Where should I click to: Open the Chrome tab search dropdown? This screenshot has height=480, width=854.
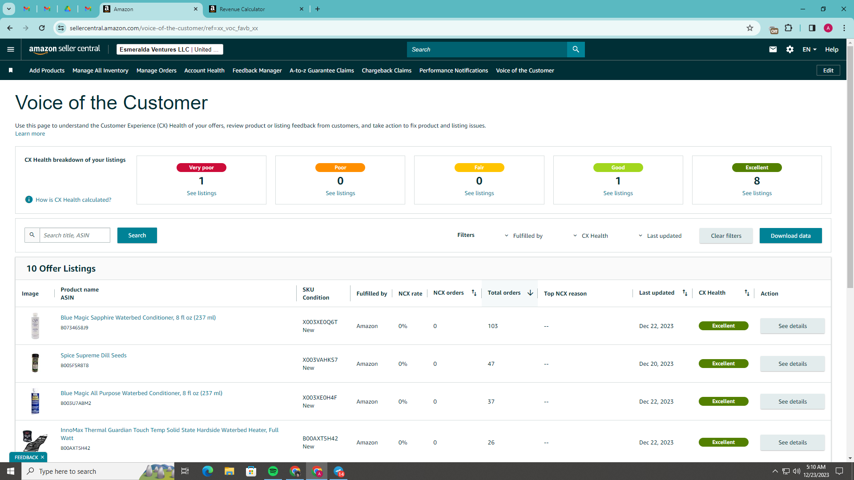pyautogui.click(x=8, y=9)
